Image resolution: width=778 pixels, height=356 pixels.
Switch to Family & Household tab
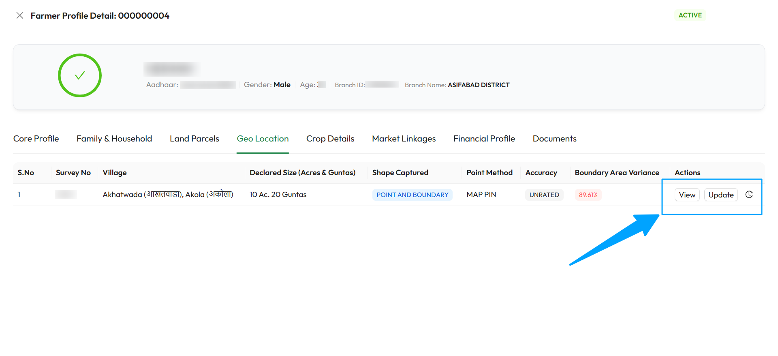[114, 139]
